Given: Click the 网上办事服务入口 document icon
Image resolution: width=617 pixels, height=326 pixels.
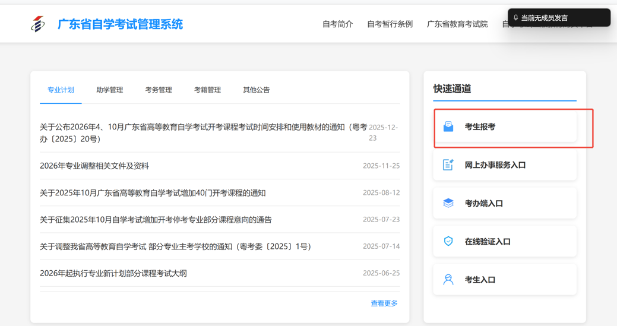Looking at the screenshot, I should click(448, 165).
